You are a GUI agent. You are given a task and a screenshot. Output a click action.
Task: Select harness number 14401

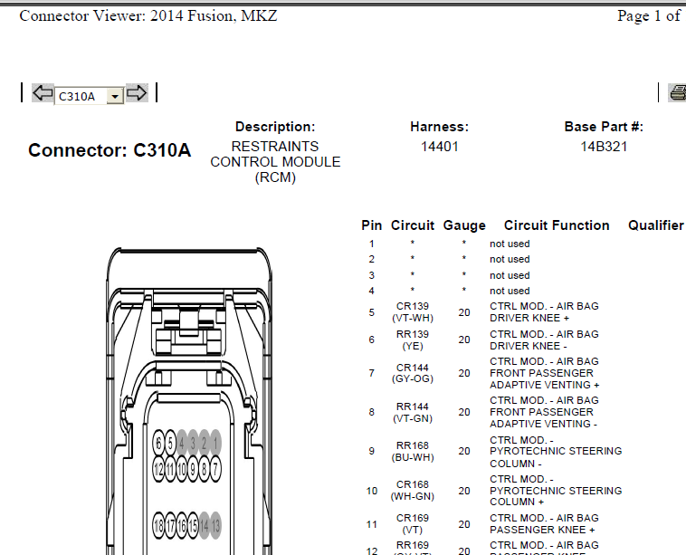439,147
